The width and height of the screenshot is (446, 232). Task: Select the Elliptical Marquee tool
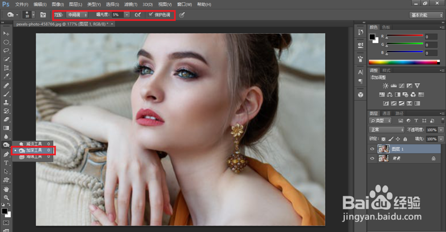6,42
